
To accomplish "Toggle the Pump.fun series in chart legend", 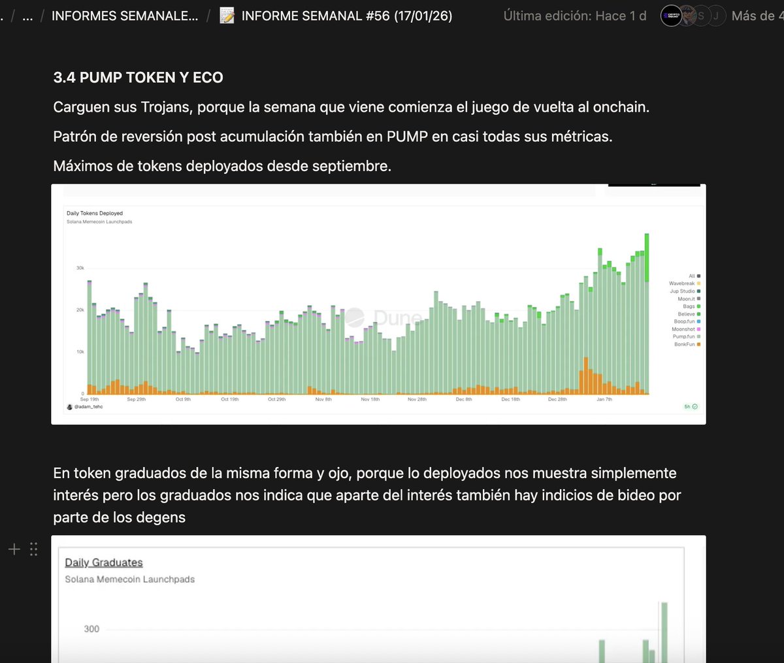I will [x=683, y=336].
